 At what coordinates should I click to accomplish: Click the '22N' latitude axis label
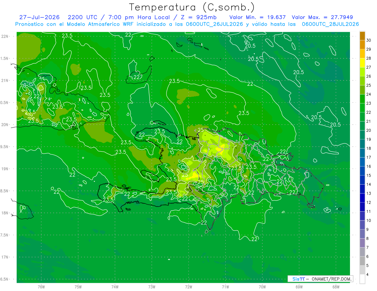pos(5,36)
